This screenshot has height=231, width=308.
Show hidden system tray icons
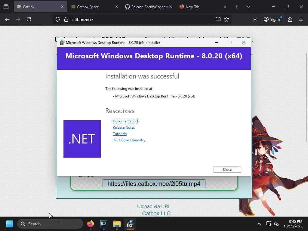click(x=259, y=224)
